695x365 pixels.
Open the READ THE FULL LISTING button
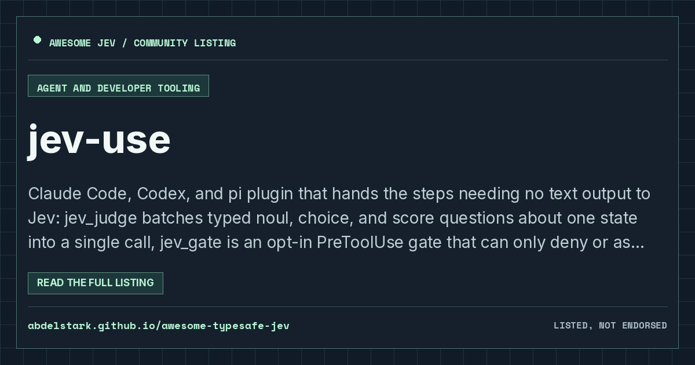[96, 283]
